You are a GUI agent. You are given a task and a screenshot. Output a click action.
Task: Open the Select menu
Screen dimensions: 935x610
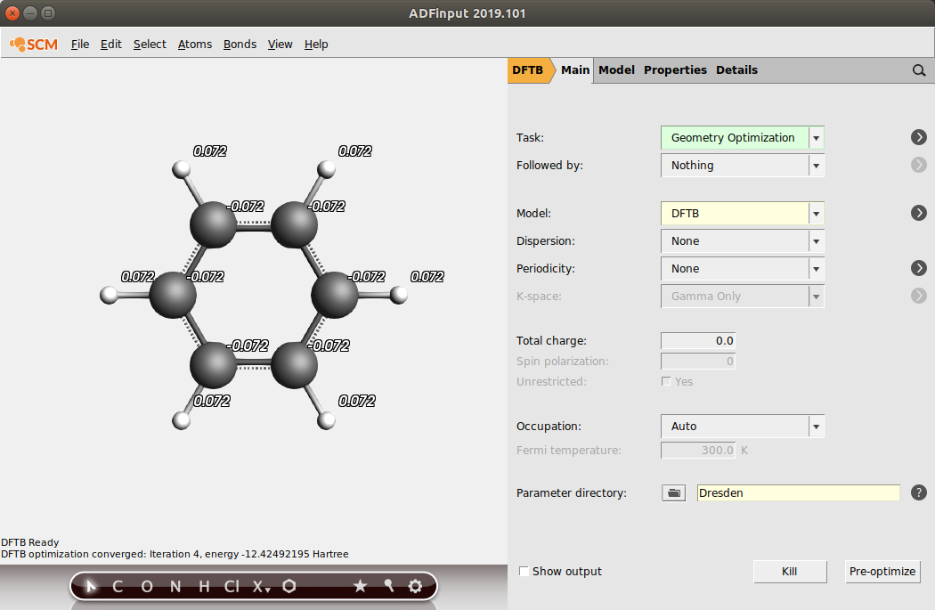point(150,45)
